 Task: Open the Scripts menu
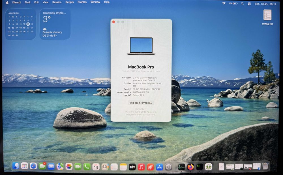click(x=70, y=2)
